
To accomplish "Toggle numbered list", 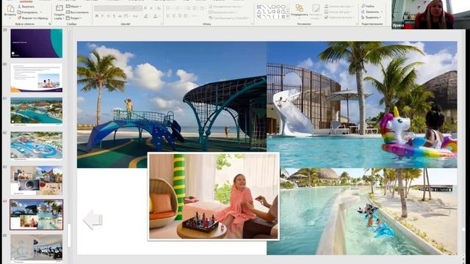I will (178, 8).
